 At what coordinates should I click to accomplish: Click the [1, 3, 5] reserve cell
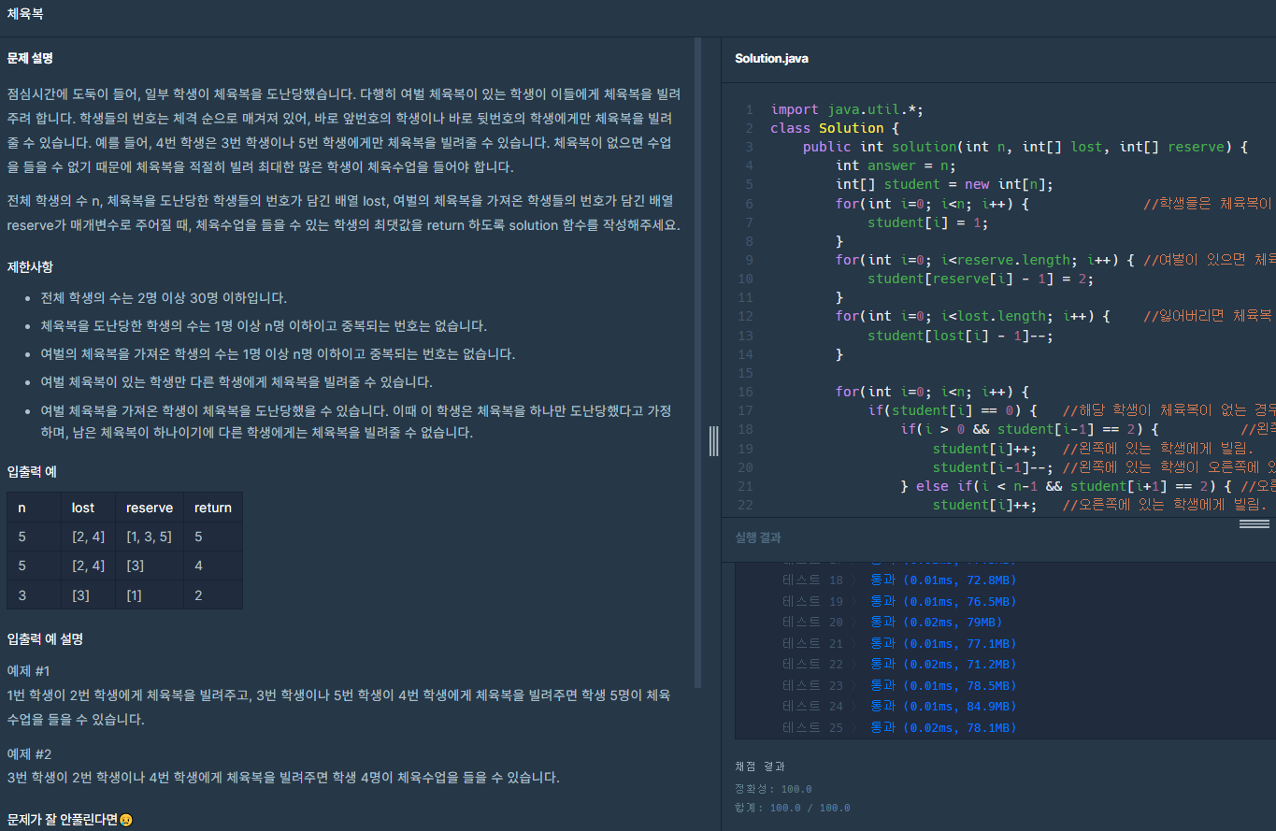click(150, 537)
